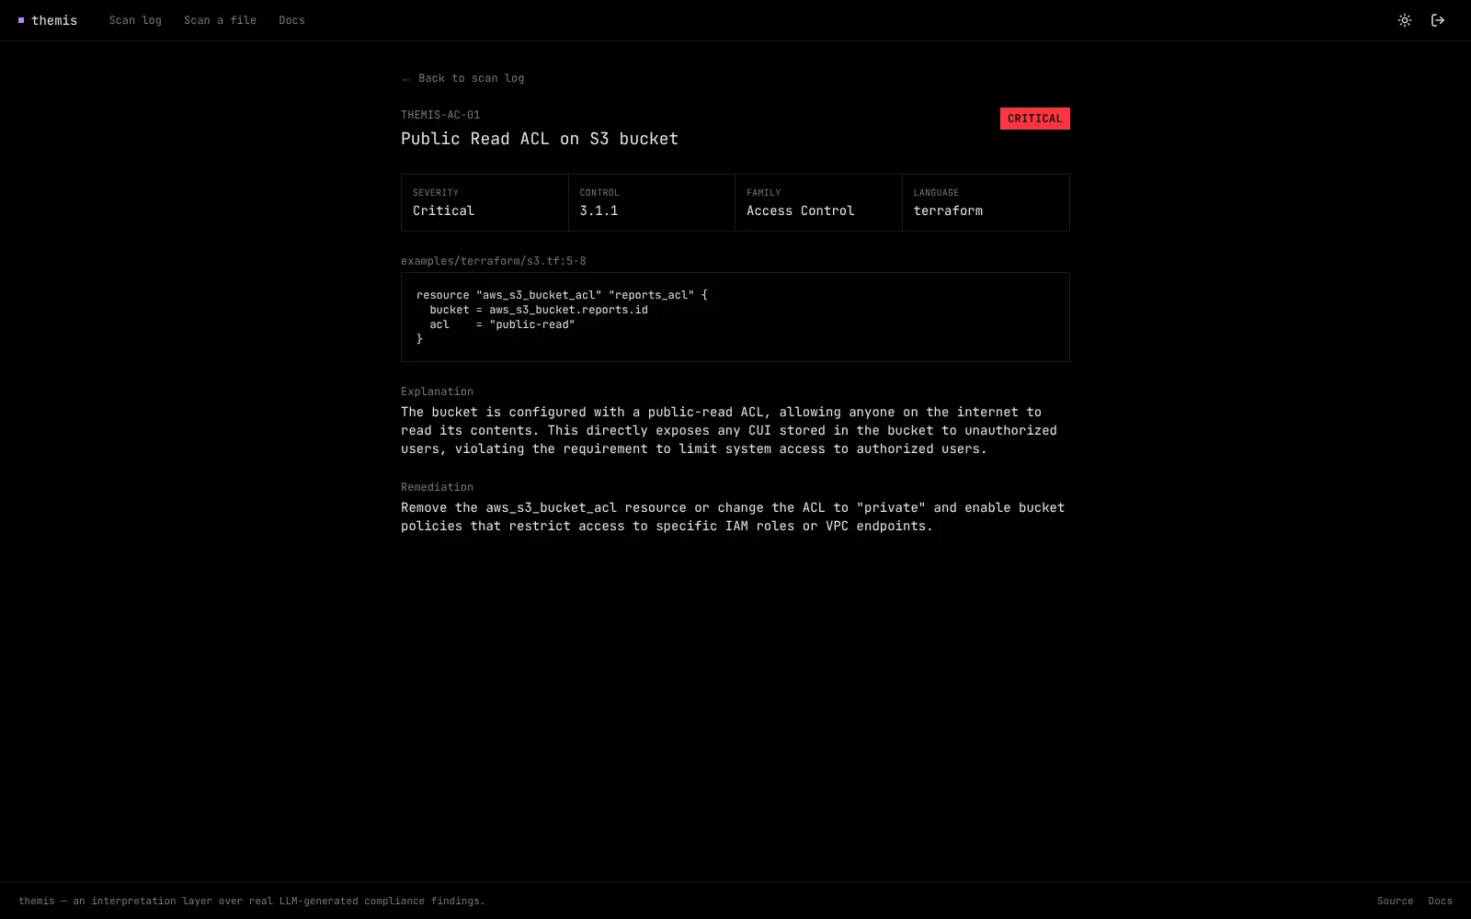Click the Source link in footer
1471x919 pixels.
tap(1395, 901)
